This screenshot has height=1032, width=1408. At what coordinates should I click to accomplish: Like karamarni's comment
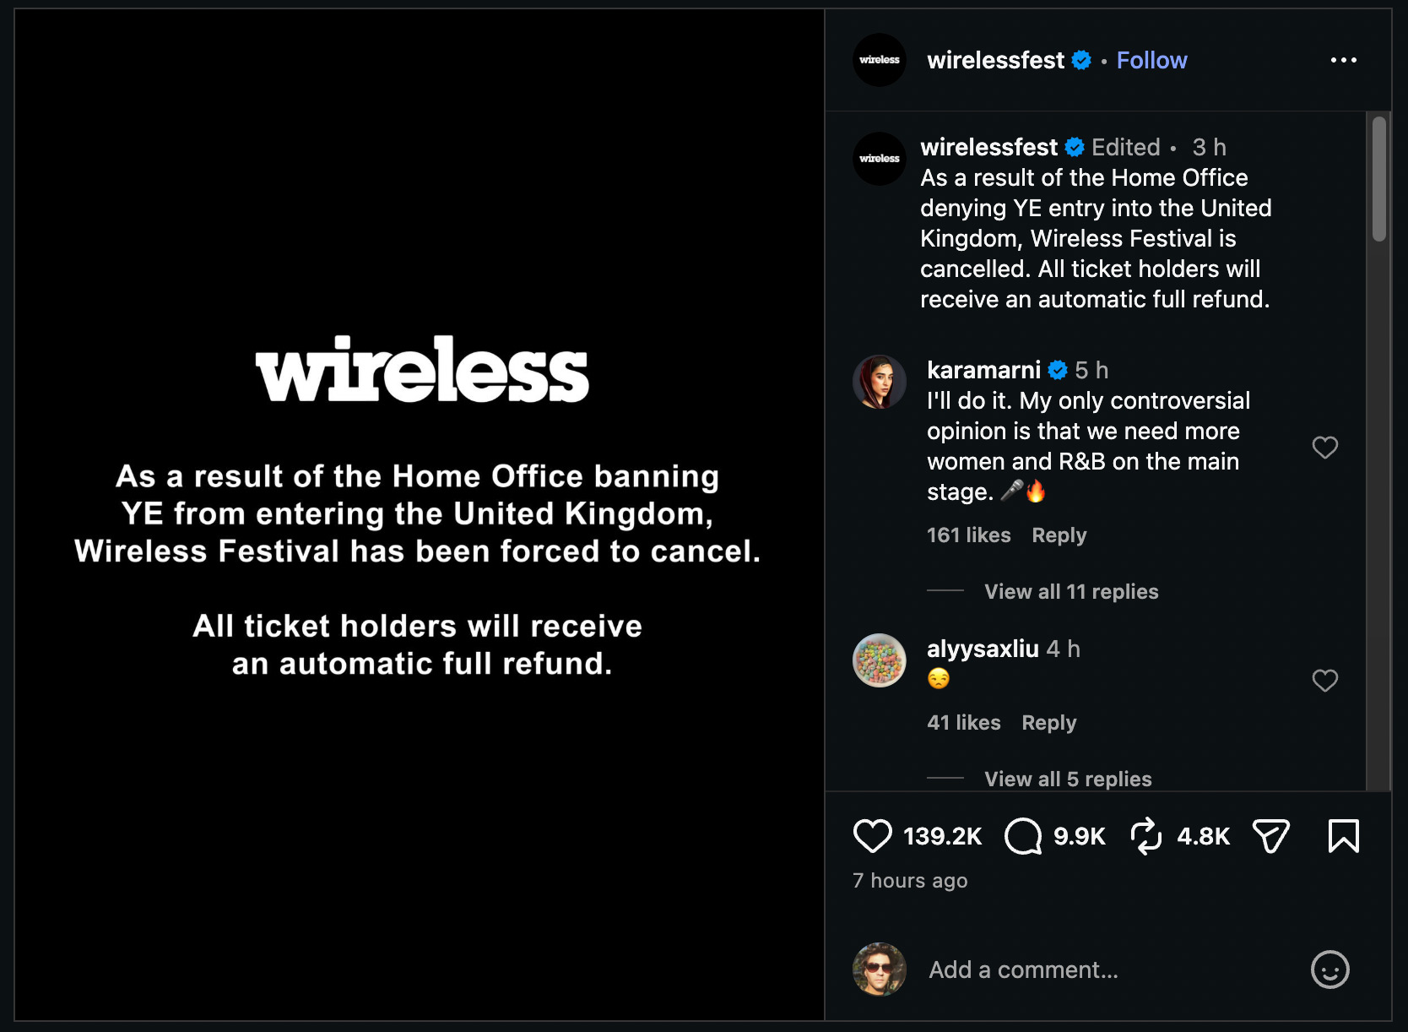1324,447
